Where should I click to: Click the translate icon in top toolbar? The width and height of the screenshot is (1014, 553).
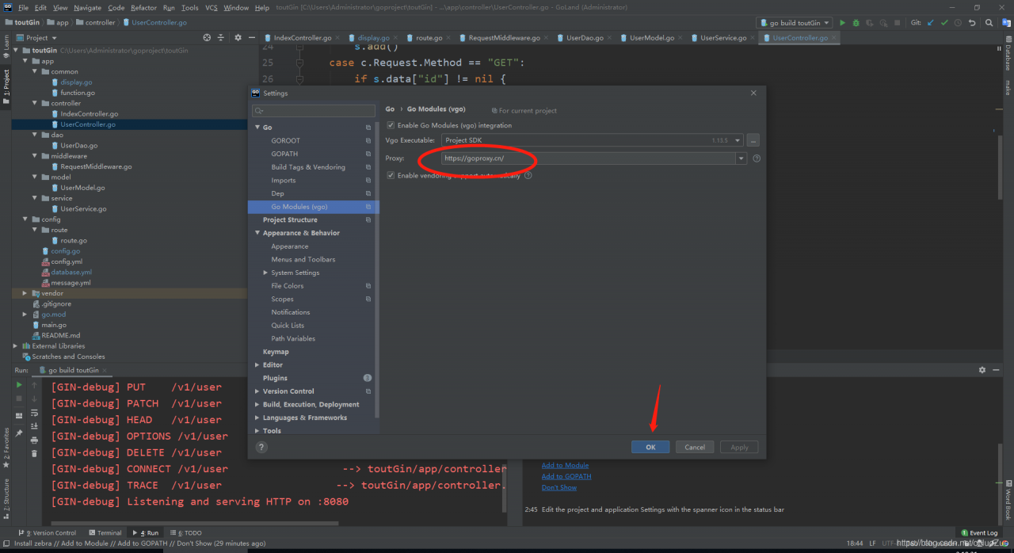click(x=1005, y=23)
